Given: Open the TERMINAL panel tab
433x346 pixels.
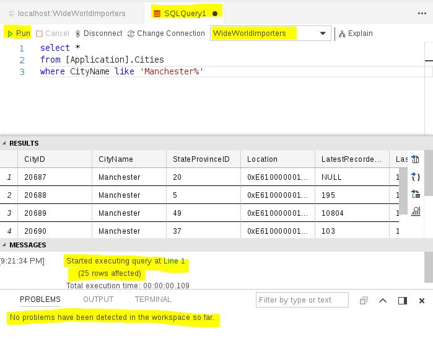Looking at the screenshot, I should tap(152, 299).
